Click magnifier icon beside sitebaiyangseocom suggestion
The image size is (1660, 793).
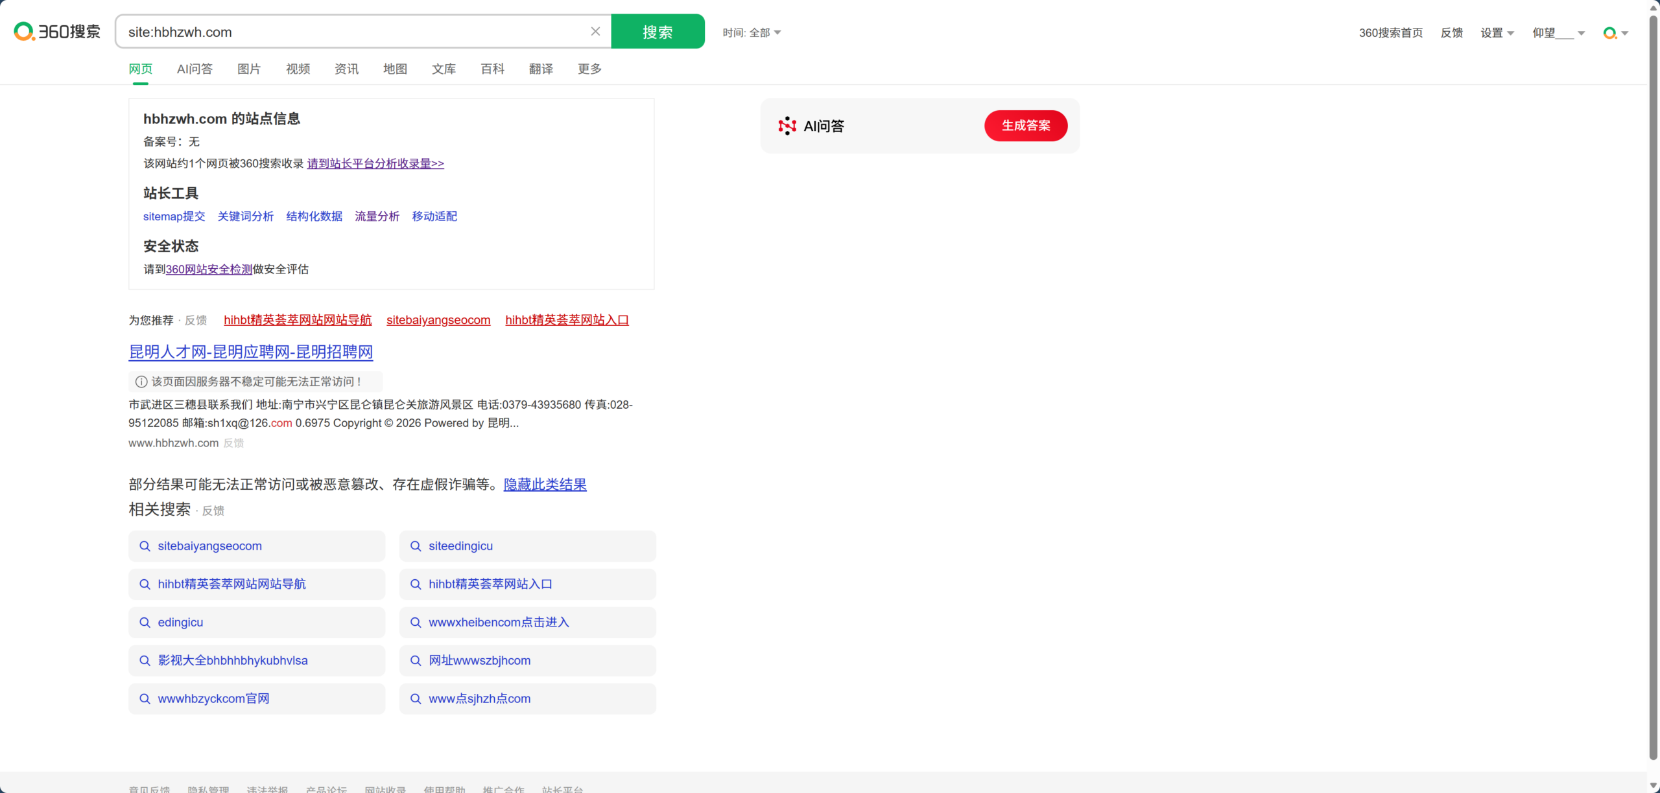[x=145, y=546]
